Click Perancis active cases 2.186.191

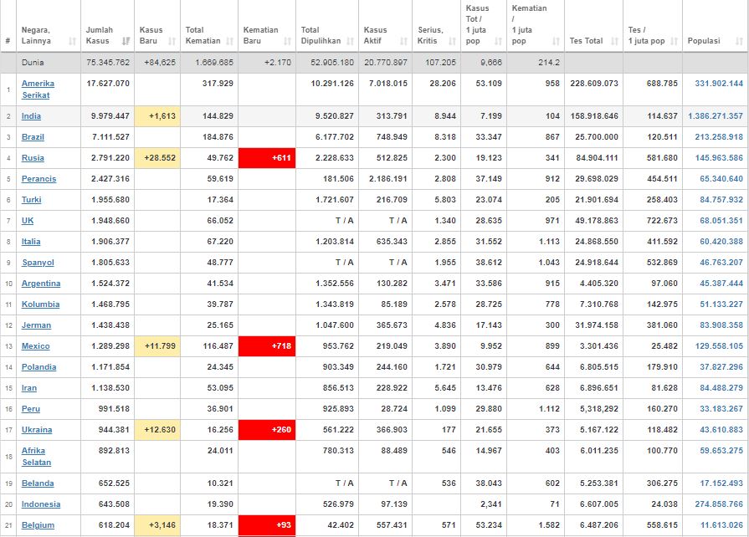coord(387,179)
